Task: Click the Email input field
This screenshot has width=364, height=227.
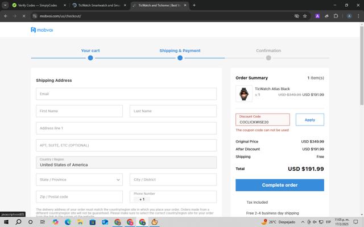Action: [126, 94]
